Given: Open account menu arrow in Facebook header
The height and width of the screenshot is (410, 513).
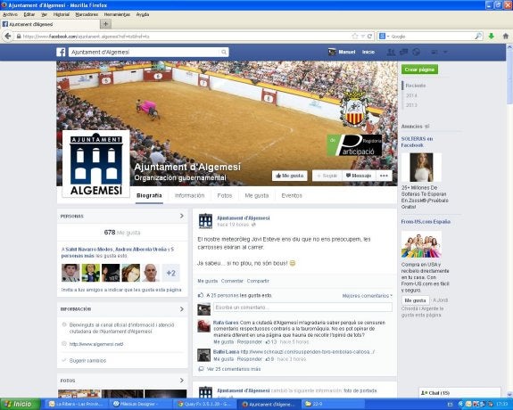Looking at the screenshot, I should pos(445,52).
